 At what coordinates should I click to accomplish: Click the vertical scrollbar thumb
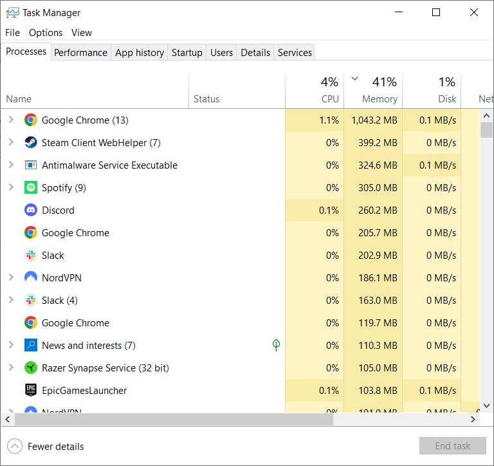point(486,130)
